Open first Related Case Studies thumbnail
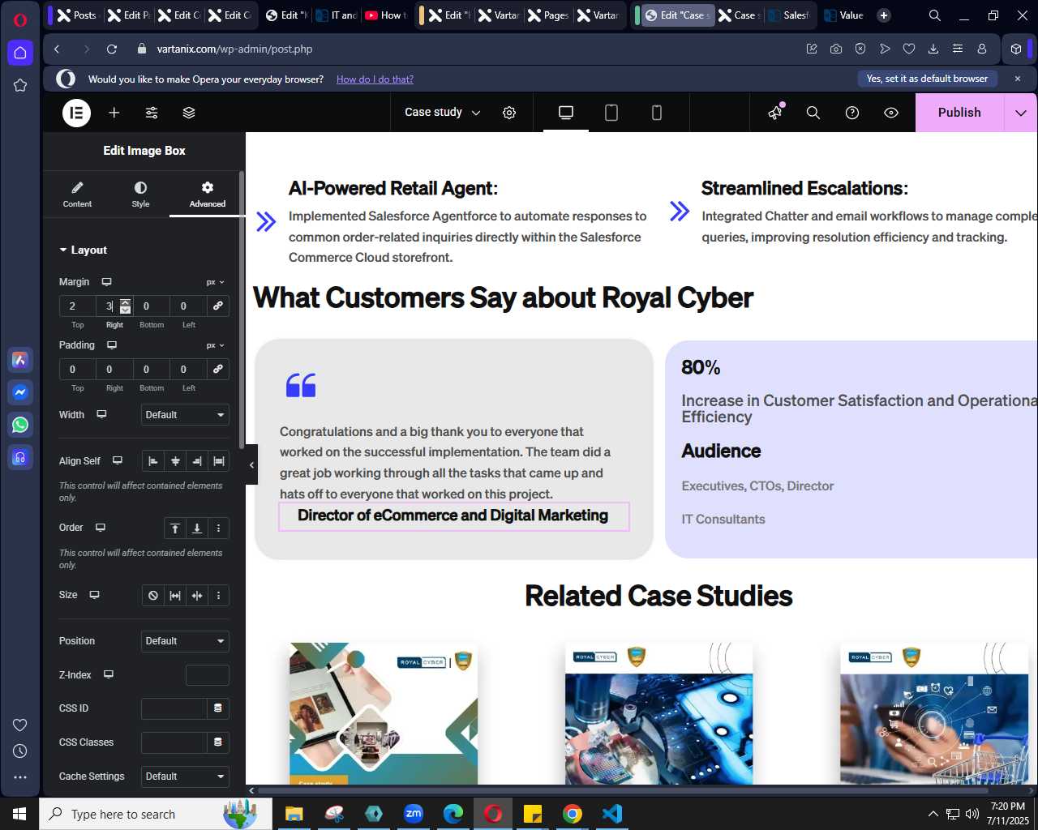Image resolution: width=1038 pixels, height=830 pixels. coord(384,713)
